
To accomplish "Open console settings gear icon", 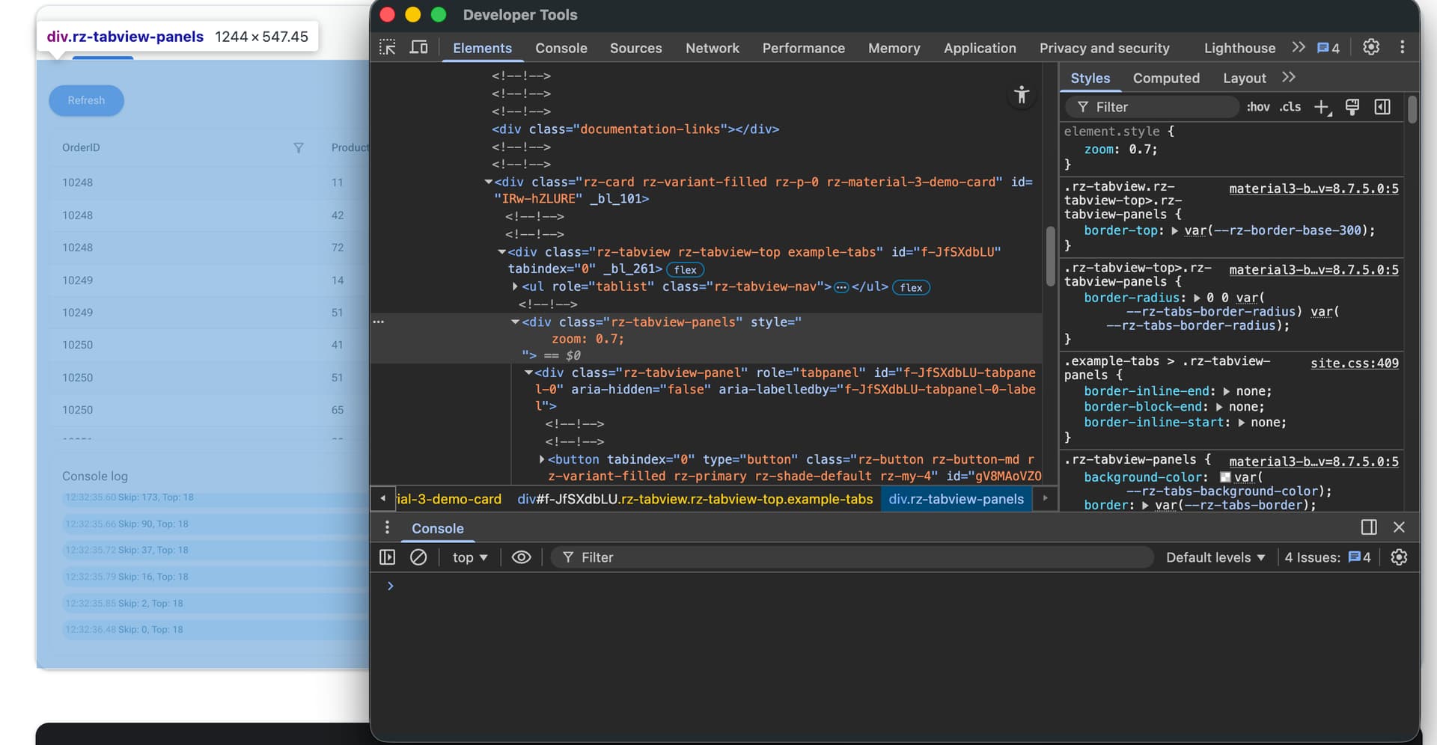I will 1398,557.
